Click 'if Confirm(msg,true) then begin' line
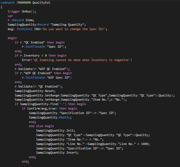This screenshot has width=180, height=167. pos(49,108)
